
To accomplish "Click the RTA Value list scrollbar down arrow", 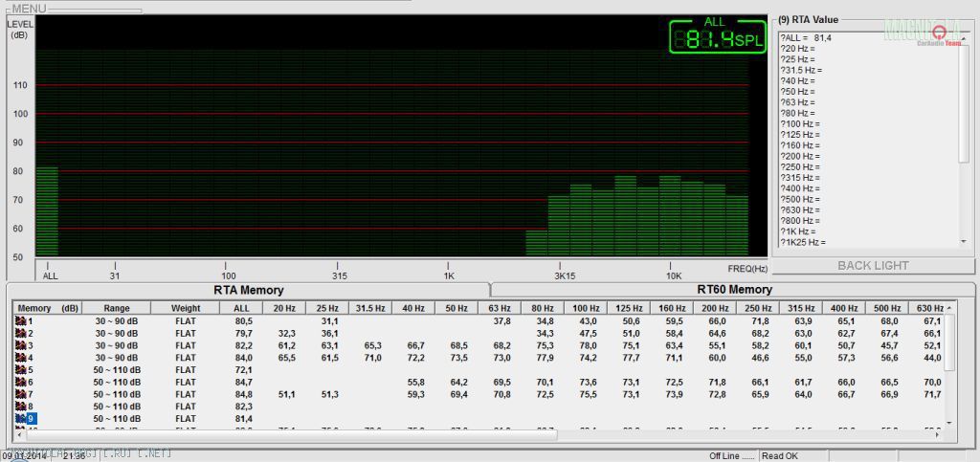I will (x=964, y=241).
